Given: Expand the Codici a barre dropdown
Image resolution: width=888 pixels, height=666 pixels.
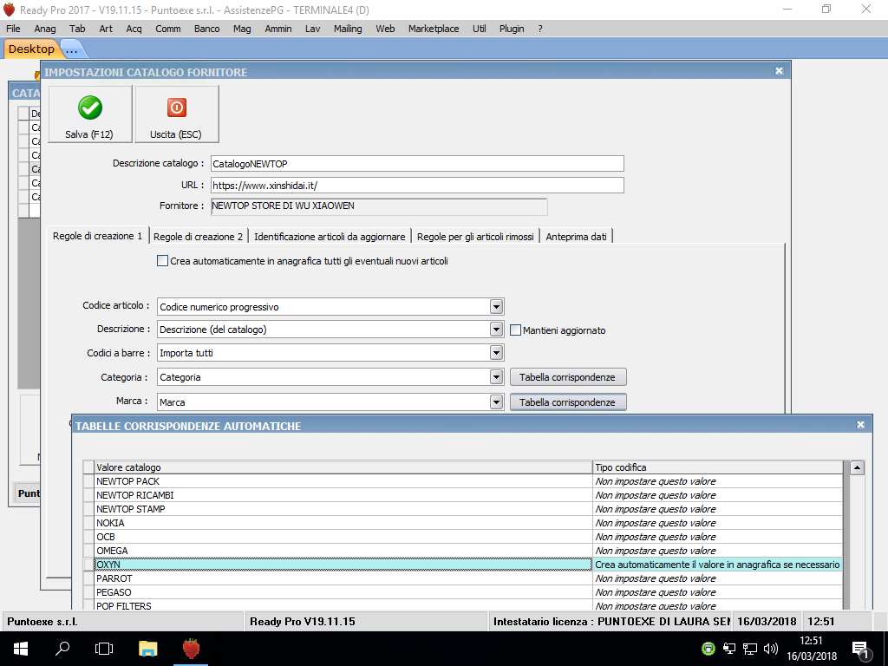Looking at the screenshot, I should pyautogui.click(x=496, y=353).
